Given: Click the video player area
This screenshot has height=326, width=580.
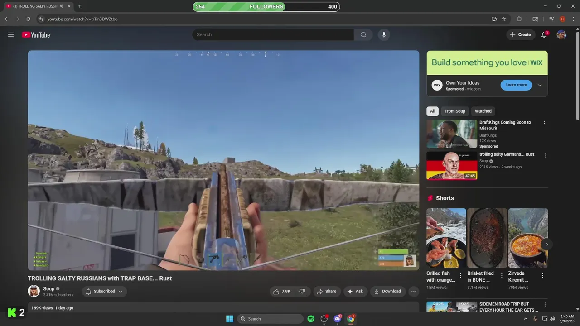Looking at the screenshot, I should tap(223, 160).
